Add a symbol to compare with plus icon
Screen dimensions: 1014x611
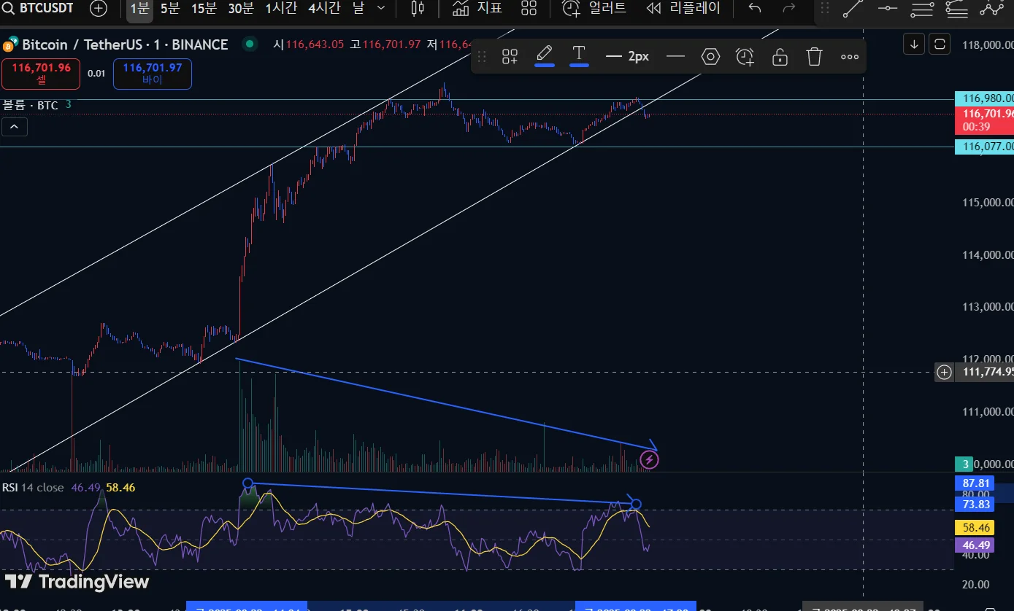point(98,9)
